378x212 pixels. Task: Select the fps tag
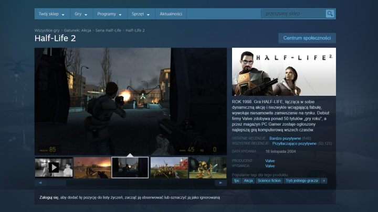point(236,181)
